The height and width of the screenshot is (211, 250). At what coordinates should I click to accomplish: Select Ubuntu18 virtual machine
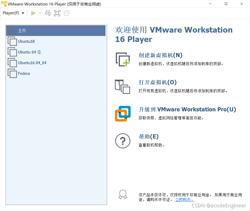point(56,41)
